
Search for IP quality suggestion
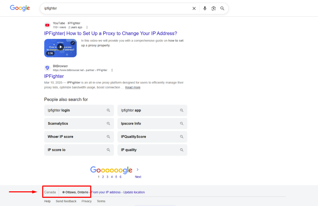tap(152, 150)
